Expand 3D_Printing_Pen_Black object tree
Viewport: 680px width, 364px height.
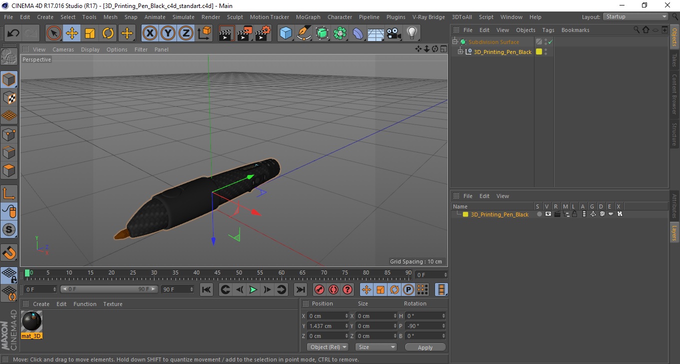coord(460,51)
